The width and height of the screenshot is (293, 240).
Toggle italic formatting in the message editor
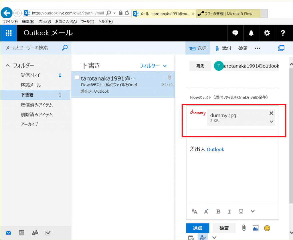pyautogui.click(x=229, y=211)
